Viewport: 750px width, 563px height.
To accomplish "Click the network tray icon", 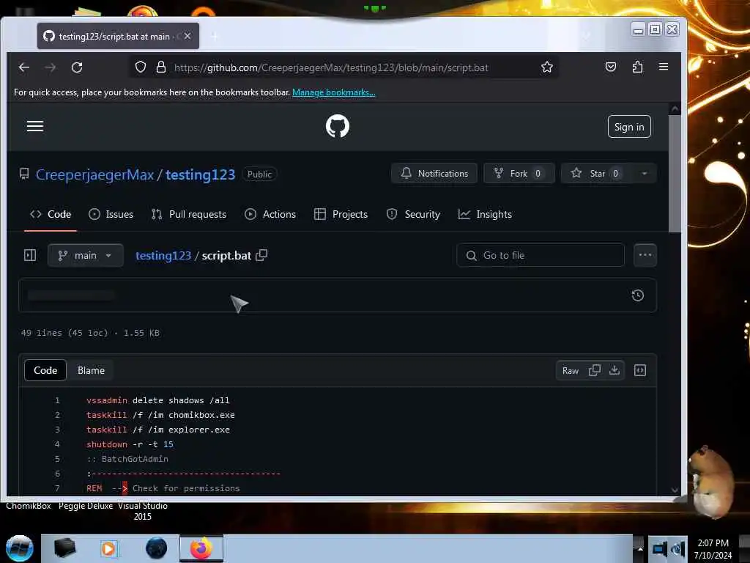I will click(659, 549).
